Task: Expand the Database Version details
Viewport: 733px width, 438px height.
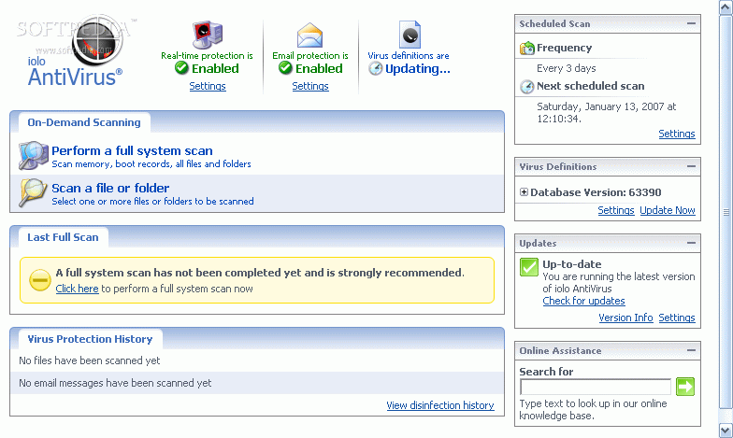Action: 524,192
